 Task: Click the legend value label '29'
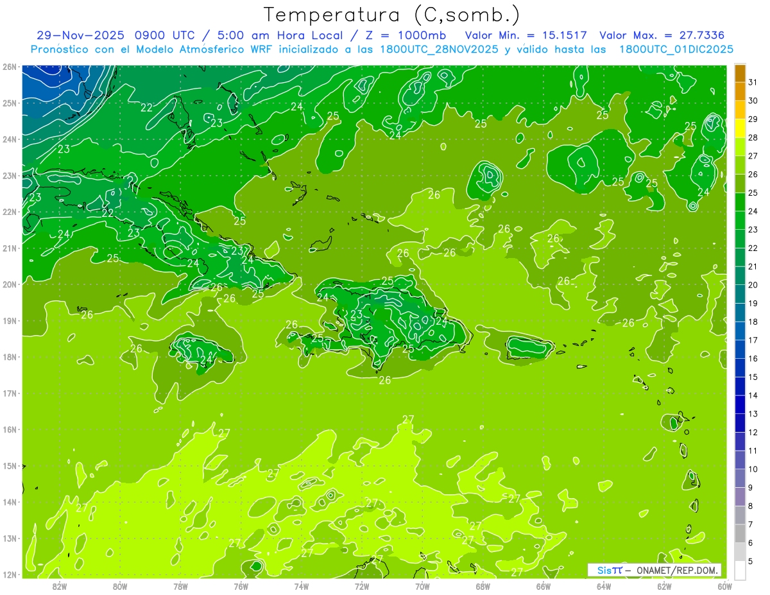click(x=753, y=119)
